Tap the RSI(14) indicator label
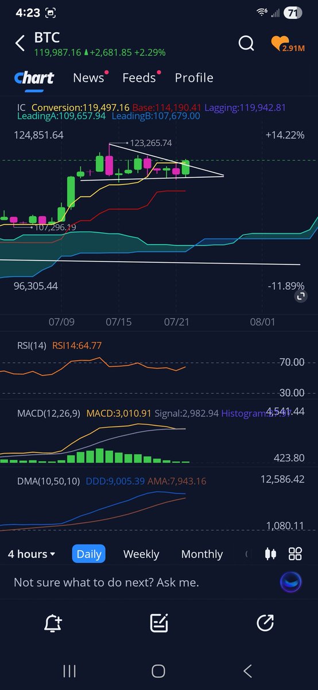The width and height of the screenshot is (318, 690). pyautogui.click(x=32, y=346)
